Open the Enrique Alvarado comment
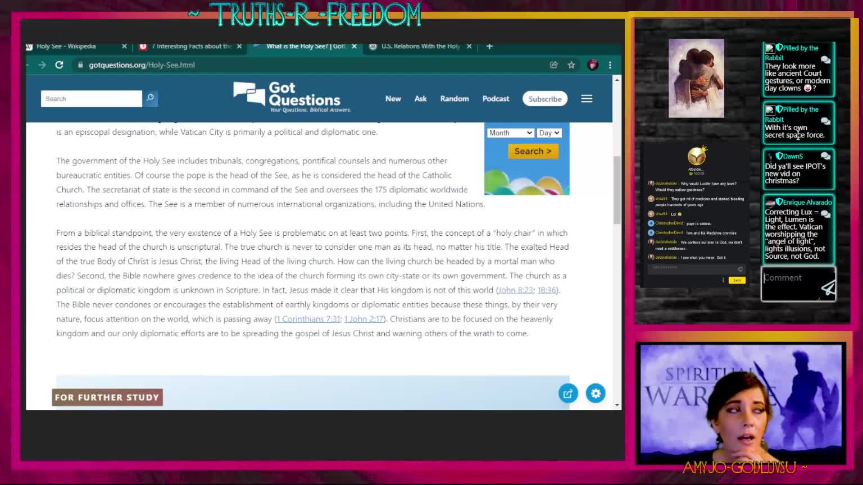863x485 pixels. pyautogui.click(x=798, y=229)
